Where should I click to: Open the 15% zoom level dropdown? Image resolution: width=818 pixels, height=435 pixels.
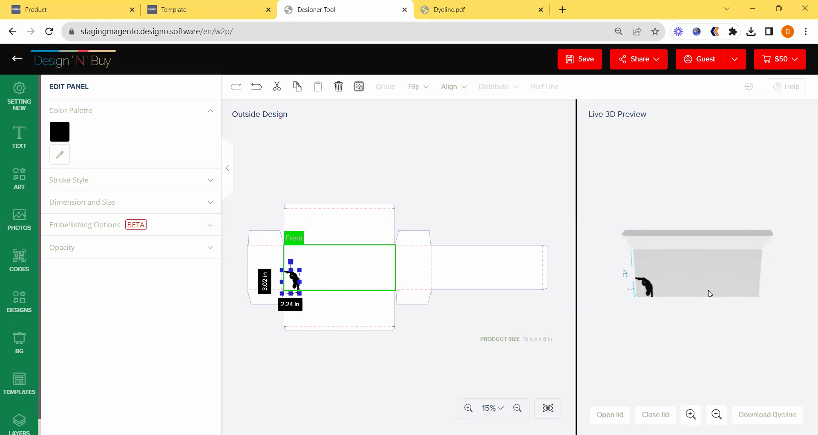(493, 408)
